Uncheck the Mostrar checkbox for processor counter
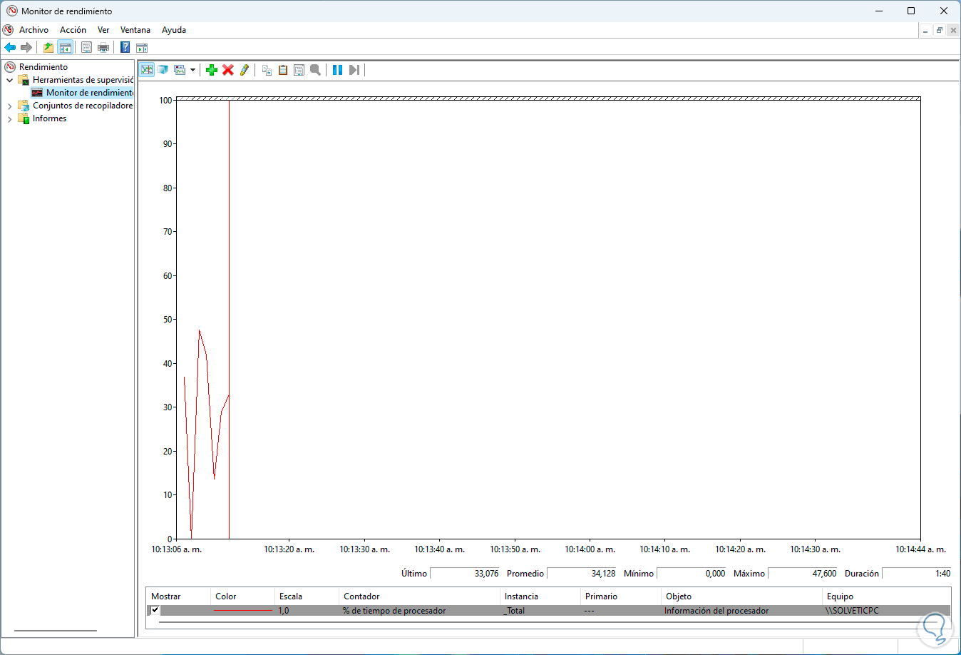961x655 pixels. (155, 610)
